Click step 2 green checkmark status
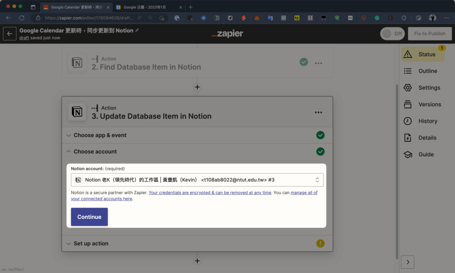Screen dimensions: 455x273 tap(304, 62)
